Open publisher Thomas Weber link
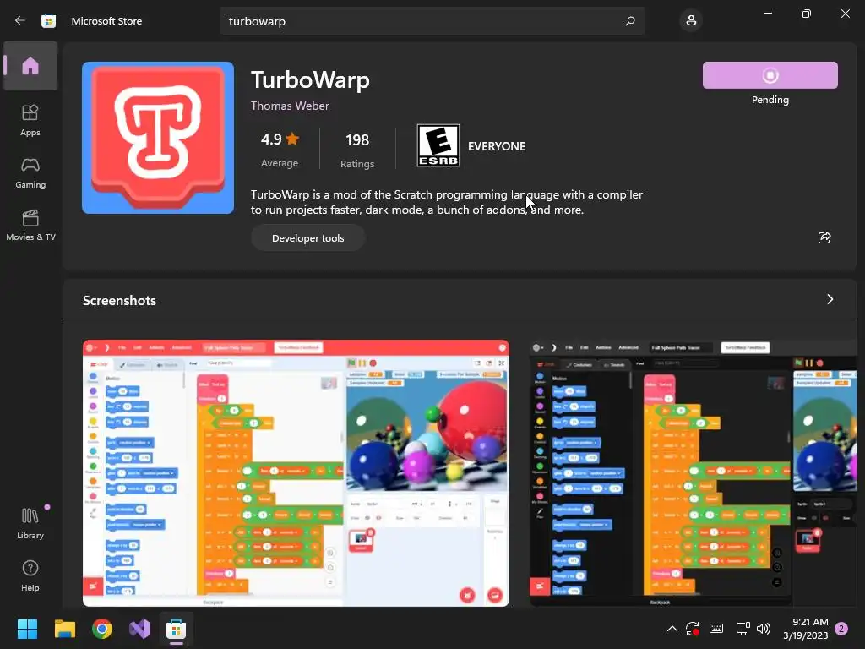 [290, 106]
